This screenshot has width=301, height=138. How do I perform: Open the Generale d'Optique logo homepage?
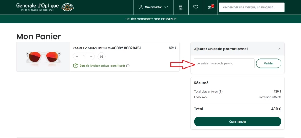click(x=45, y=7)
